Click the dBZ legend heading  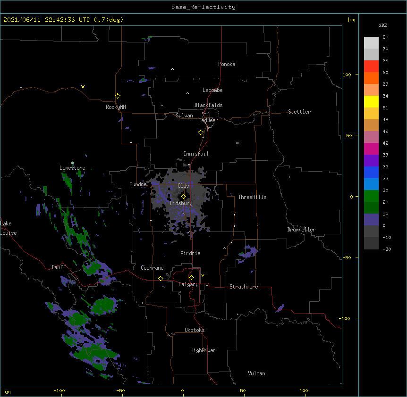click(x=382, y=25)
